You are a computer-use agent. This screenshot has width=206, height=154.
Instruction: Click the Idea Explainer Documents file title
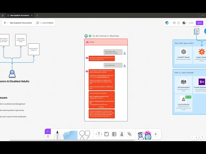tap(21, 23)
